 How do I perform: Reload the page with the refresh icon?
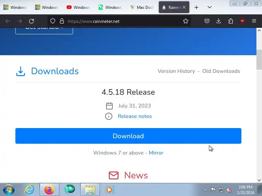click(x=31, y=21)
